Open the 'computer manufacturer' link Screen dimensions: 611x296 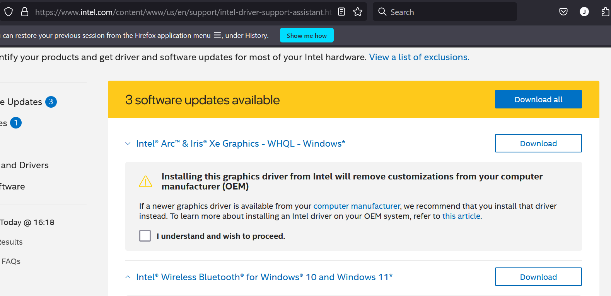tap(357, 206)
